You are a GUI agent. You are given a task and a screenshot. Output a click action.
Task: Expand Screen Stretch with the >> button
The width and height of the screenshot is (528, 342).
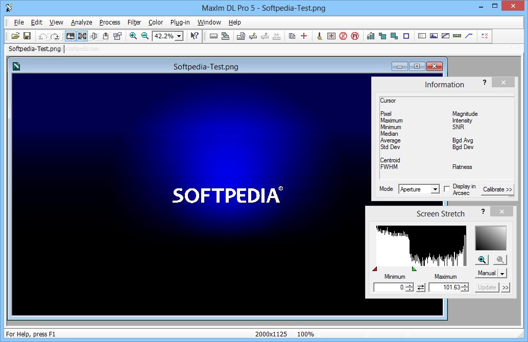click(x=506, y=287)
